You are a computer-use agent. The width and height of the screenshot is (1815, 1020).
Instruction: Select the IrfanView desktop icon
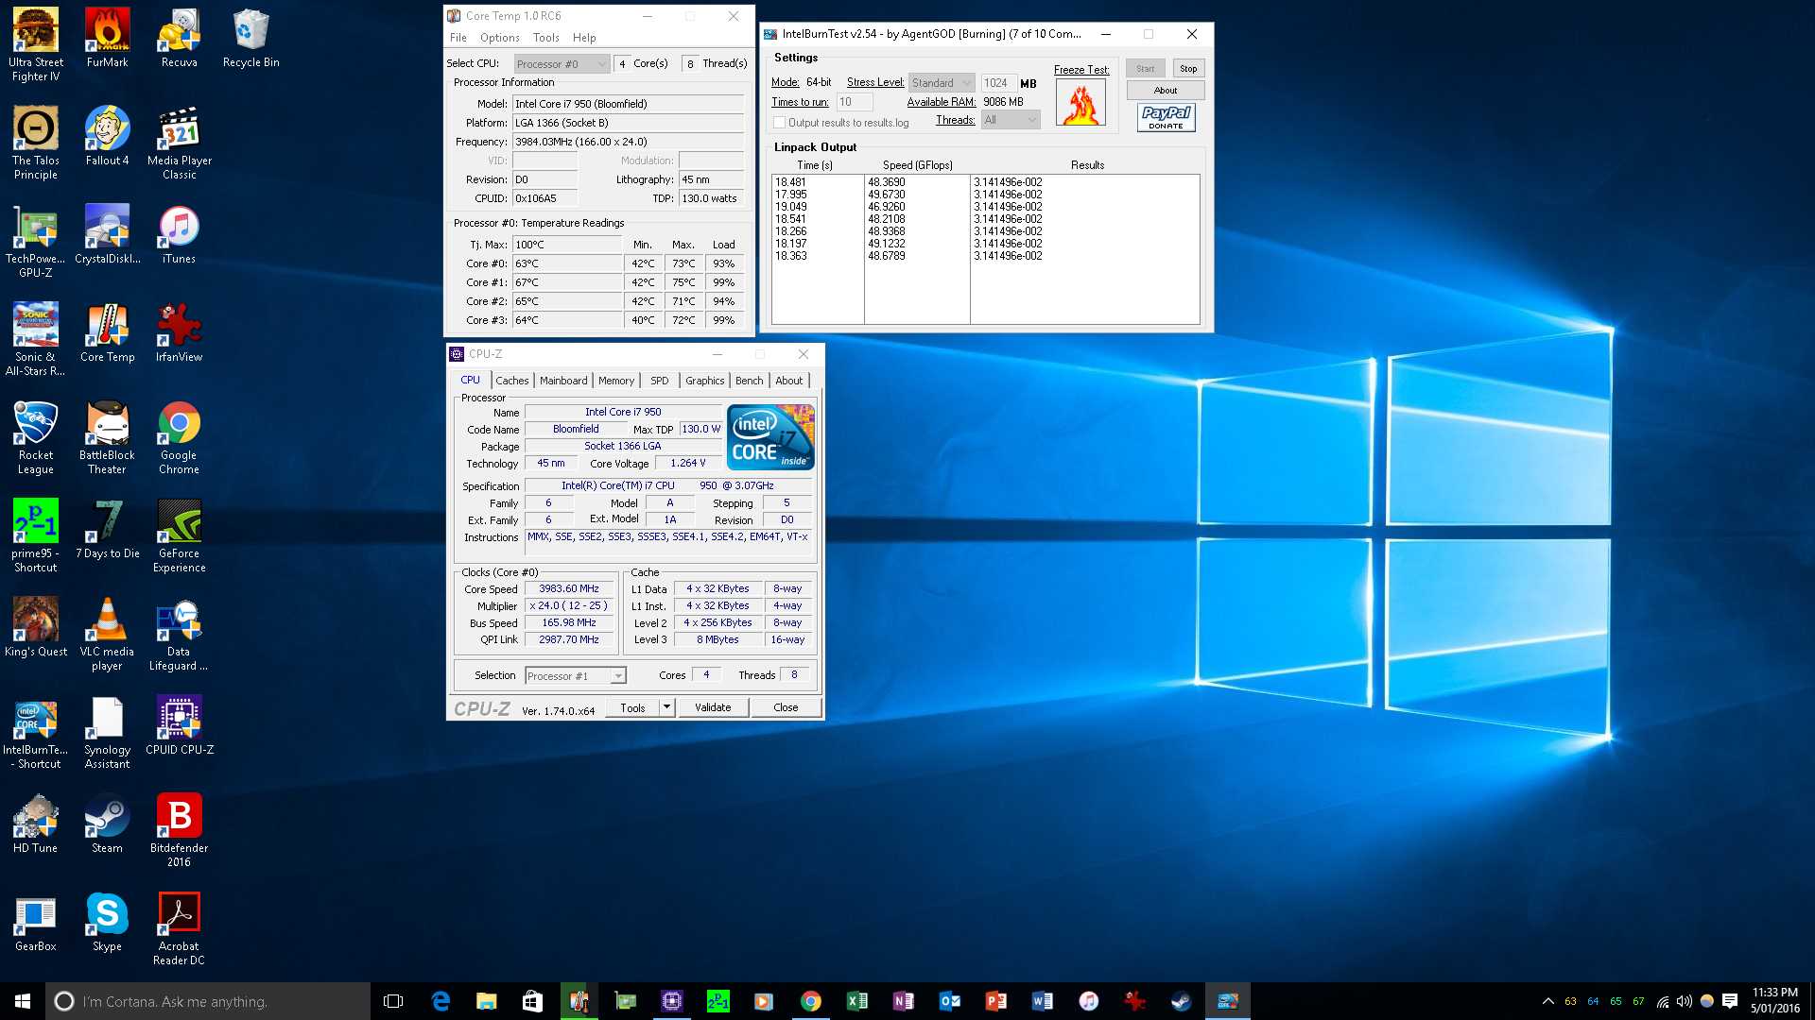click(x=179, y=332)
